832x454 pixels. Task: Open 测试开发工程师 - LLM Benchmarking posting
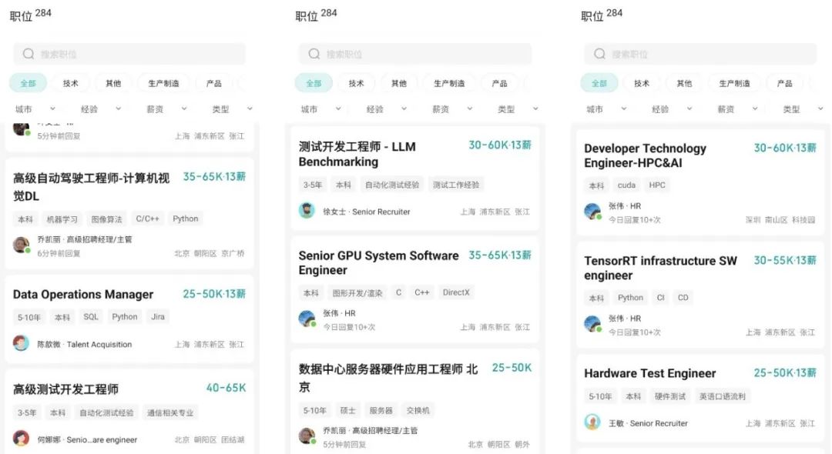click(x=415, y=178)
